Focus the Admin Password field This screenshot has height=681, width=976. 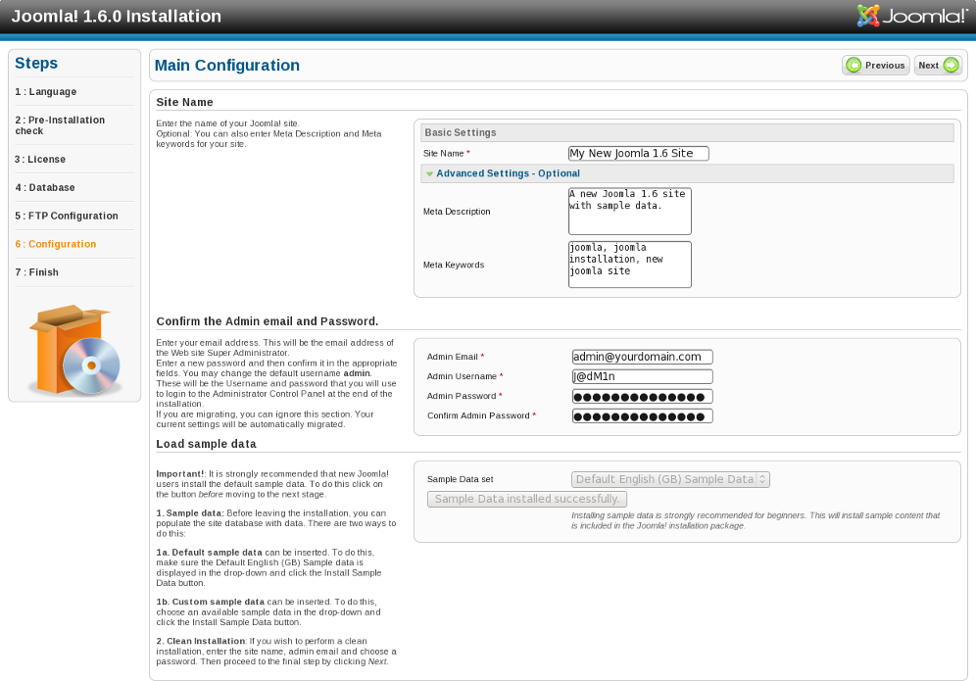click(x=643, y=397)
